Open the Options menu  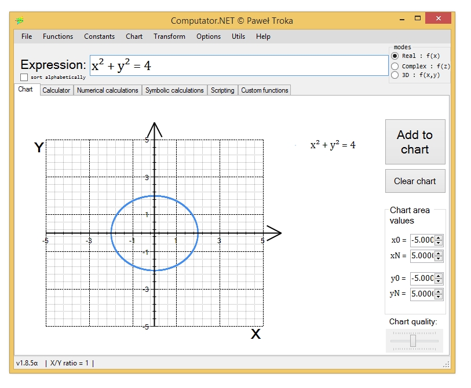click(x=209, y=36)
